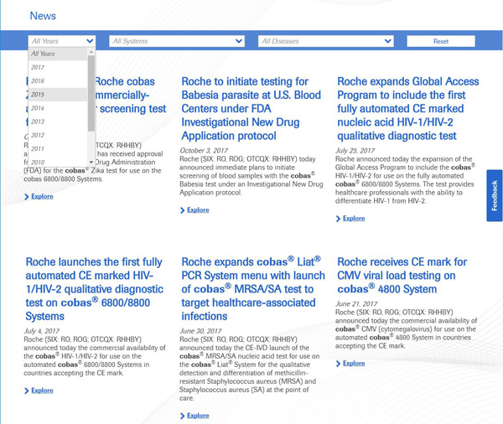The image size is (503, 424).
Task: Select 2014 in the year list
Action: pyautogui.click(x=39, y=108)
